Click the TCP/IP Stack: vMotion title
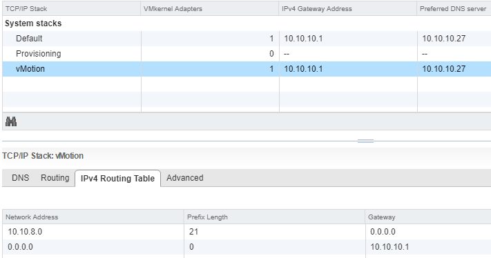 [x=43, y=156]
